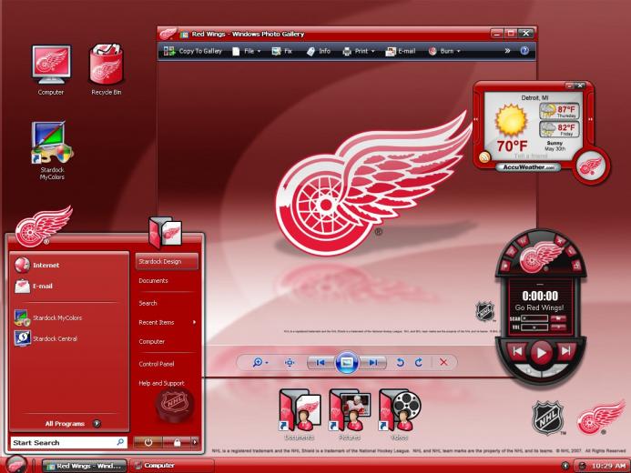Open the Computer desktop icon
This screenshot has width=631, height=473.
(x=51, y=70)
